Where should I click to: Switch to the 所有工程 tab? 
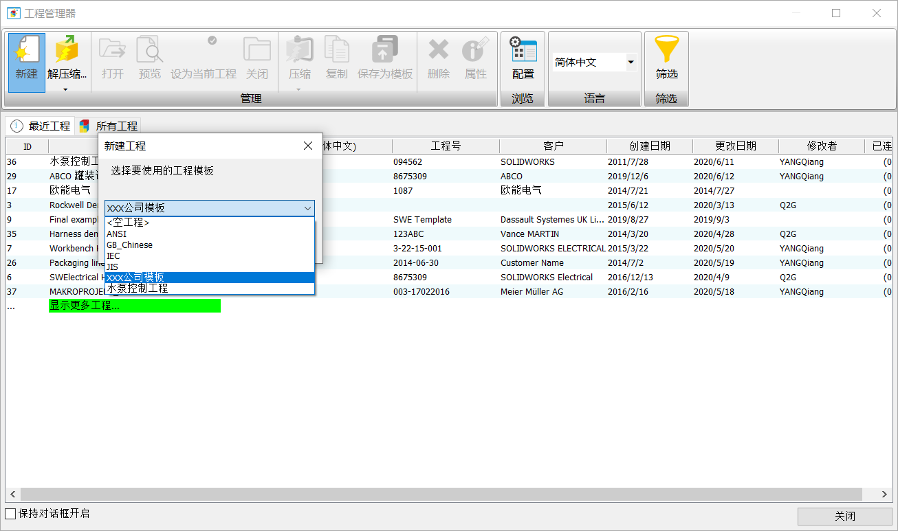coord(108,126)
